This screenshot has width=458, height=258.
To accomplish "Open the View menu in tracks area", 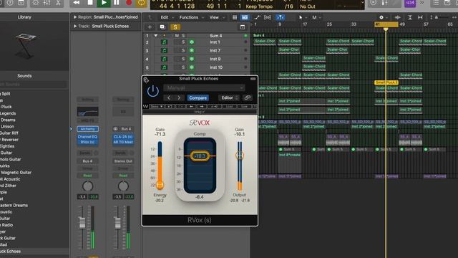I will click(216, 17).
